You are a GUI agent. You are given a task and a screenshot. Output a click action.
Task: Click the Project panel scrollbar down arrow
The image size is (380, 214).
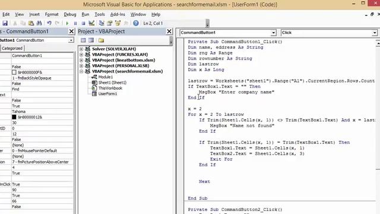tap(171, 42)
